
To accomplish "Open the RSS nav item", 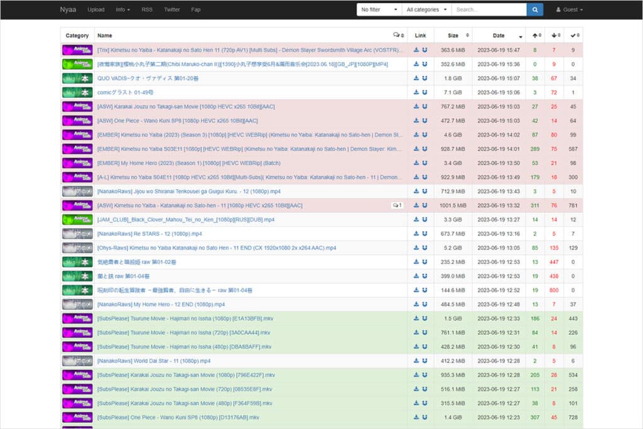I will click(x=147, y=9).
